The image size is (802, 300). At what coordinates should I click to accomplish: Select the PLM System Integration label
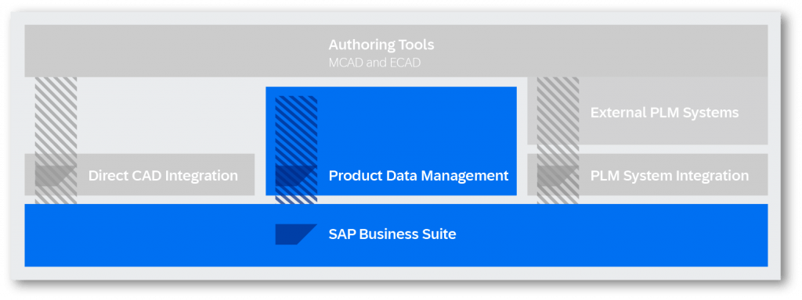click(x=670, y=176)
